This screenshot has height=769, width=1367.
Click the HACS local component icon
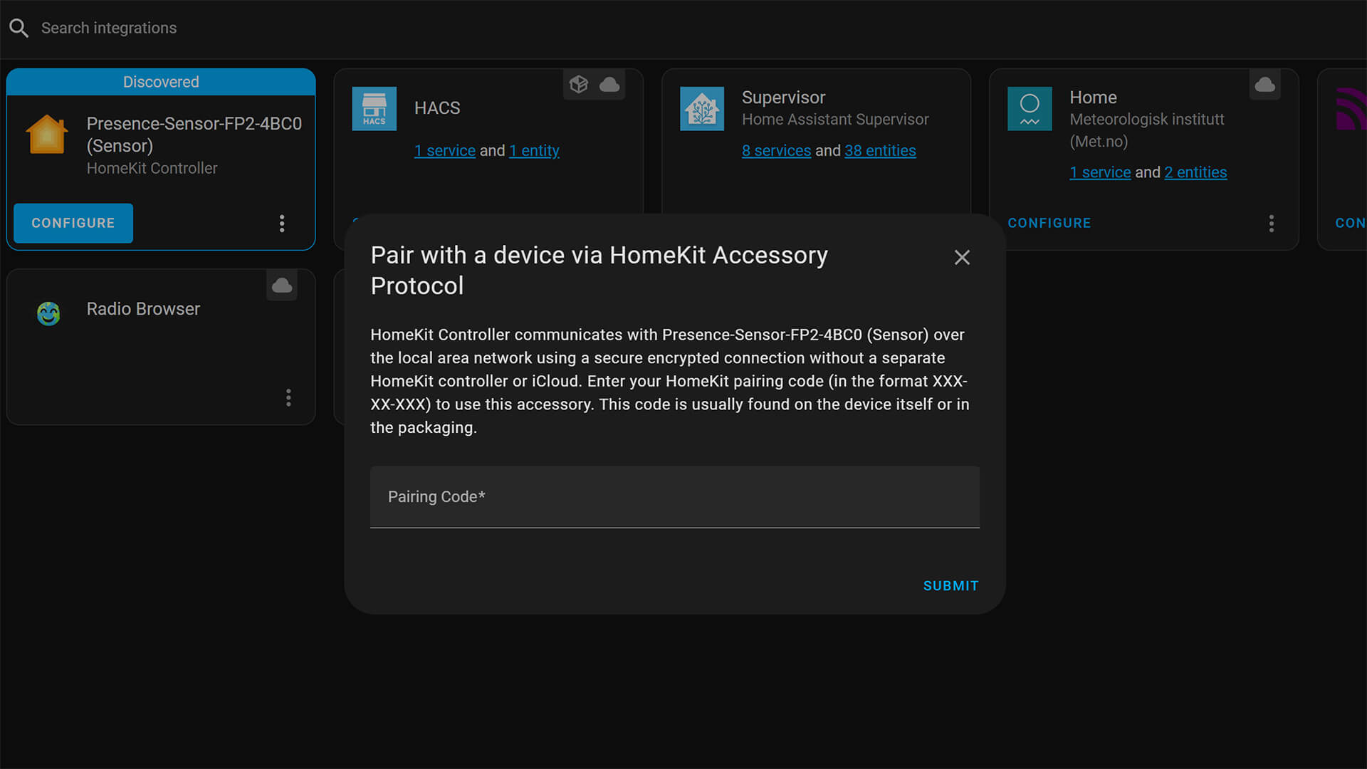point(578,85)
